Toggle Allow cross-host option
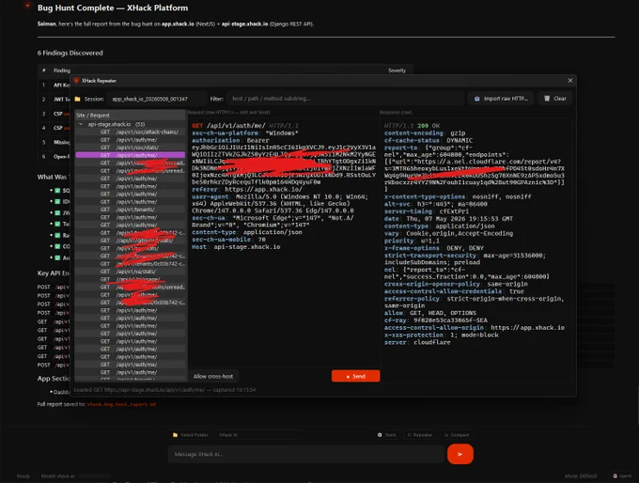The height and width of the screenshot is (483, 639). click(213, 376)
